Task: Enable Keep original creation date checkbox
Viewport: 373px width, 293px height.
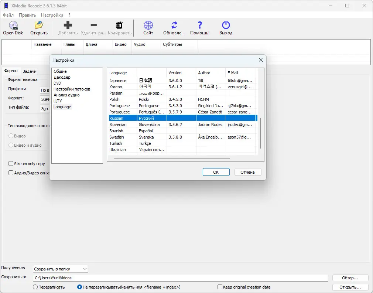Action: tap(220, 287)
